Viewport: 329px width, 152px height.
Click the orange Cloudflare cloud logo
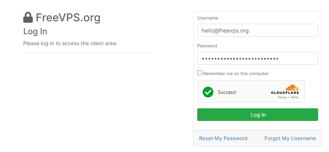pos(292,88)
